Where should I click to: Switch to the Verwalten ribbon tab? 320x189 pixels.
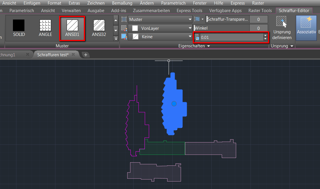pos(71,11)
